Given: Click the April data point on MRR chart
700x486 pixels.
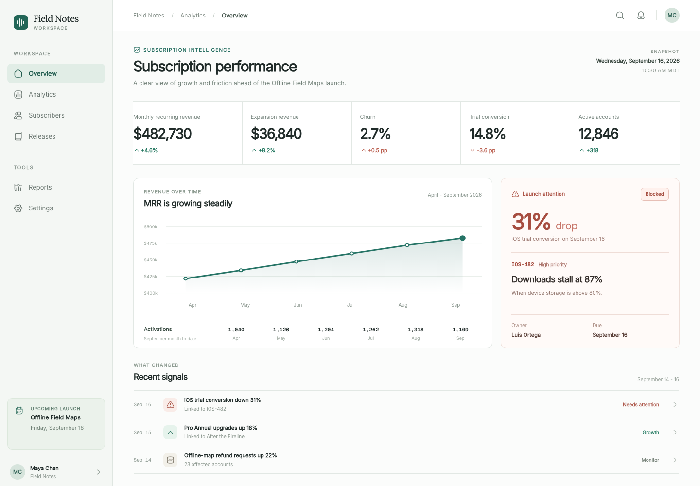Looking at the screenshot, I should click(x=185, y=278).
